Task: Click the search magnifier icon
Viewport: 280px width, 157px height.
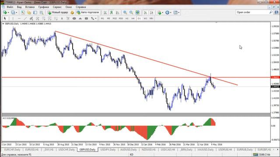Action: click(x=271, y=12)
